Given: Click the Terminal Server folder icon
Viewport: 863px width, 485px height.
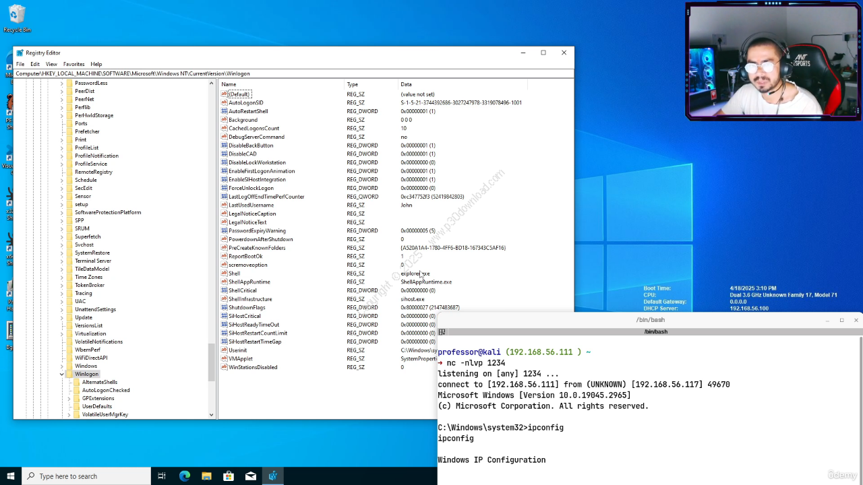Looking at the screenshot, I should [70, 261].
